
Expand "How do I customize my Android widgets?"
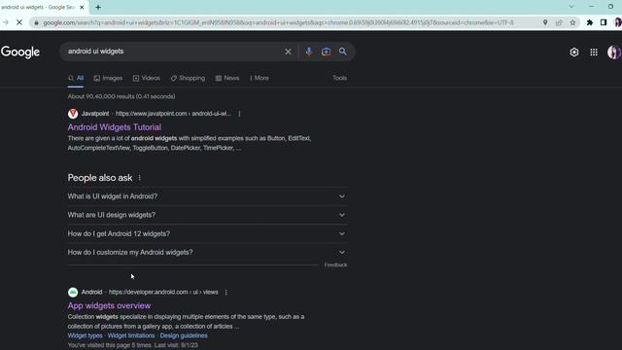pos(207,253)
